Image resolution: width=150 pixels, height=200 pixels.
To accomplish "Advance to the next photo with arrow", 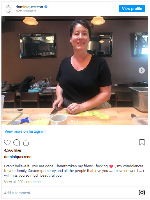I will tap(142, 71).
